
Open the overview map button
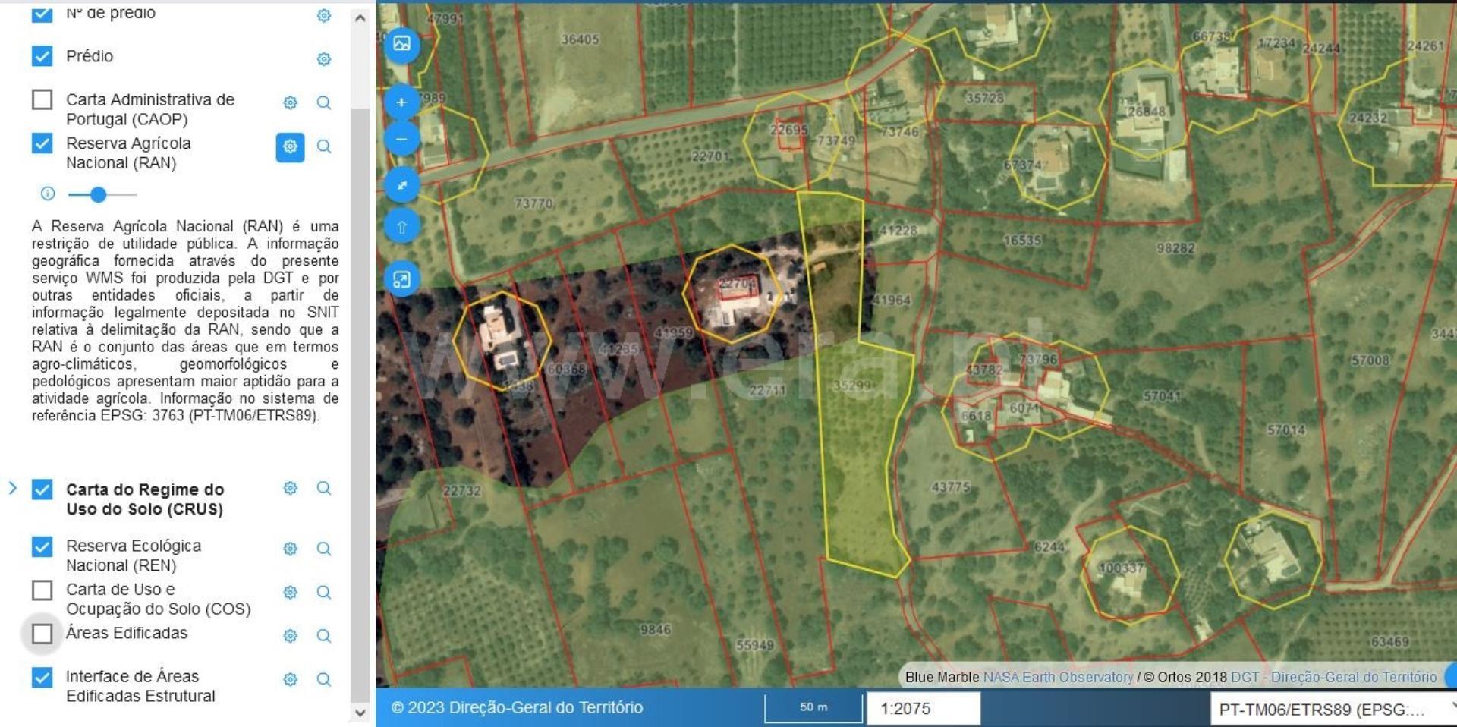(x=401, y=279)
